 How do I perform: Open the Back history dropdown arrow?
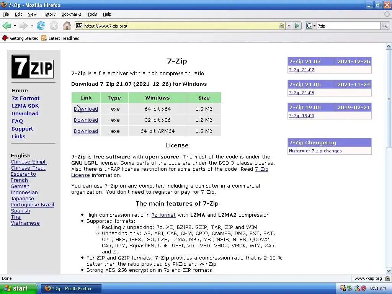(x=15, y=26)
